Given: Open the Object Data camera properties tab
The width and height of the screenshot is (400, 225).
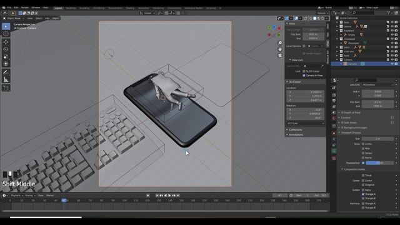Looking at the screenshot, I should click(334, 151).
